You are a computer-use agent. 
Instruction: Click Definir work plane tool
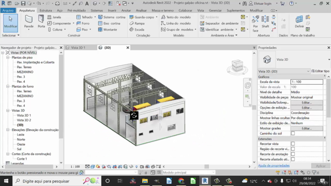(299, 22)
